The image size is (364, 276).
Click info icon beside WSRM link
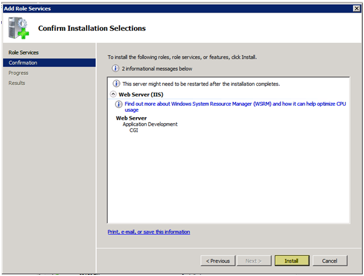click(x=119, y=104)
